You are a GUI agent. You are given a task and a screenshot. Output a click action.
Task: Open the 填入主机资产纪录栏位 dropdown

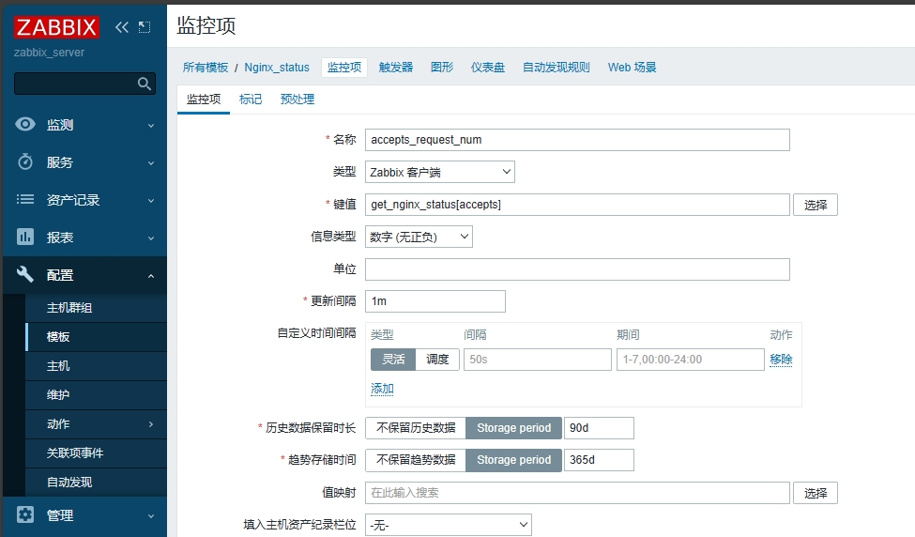click(448, 525)
